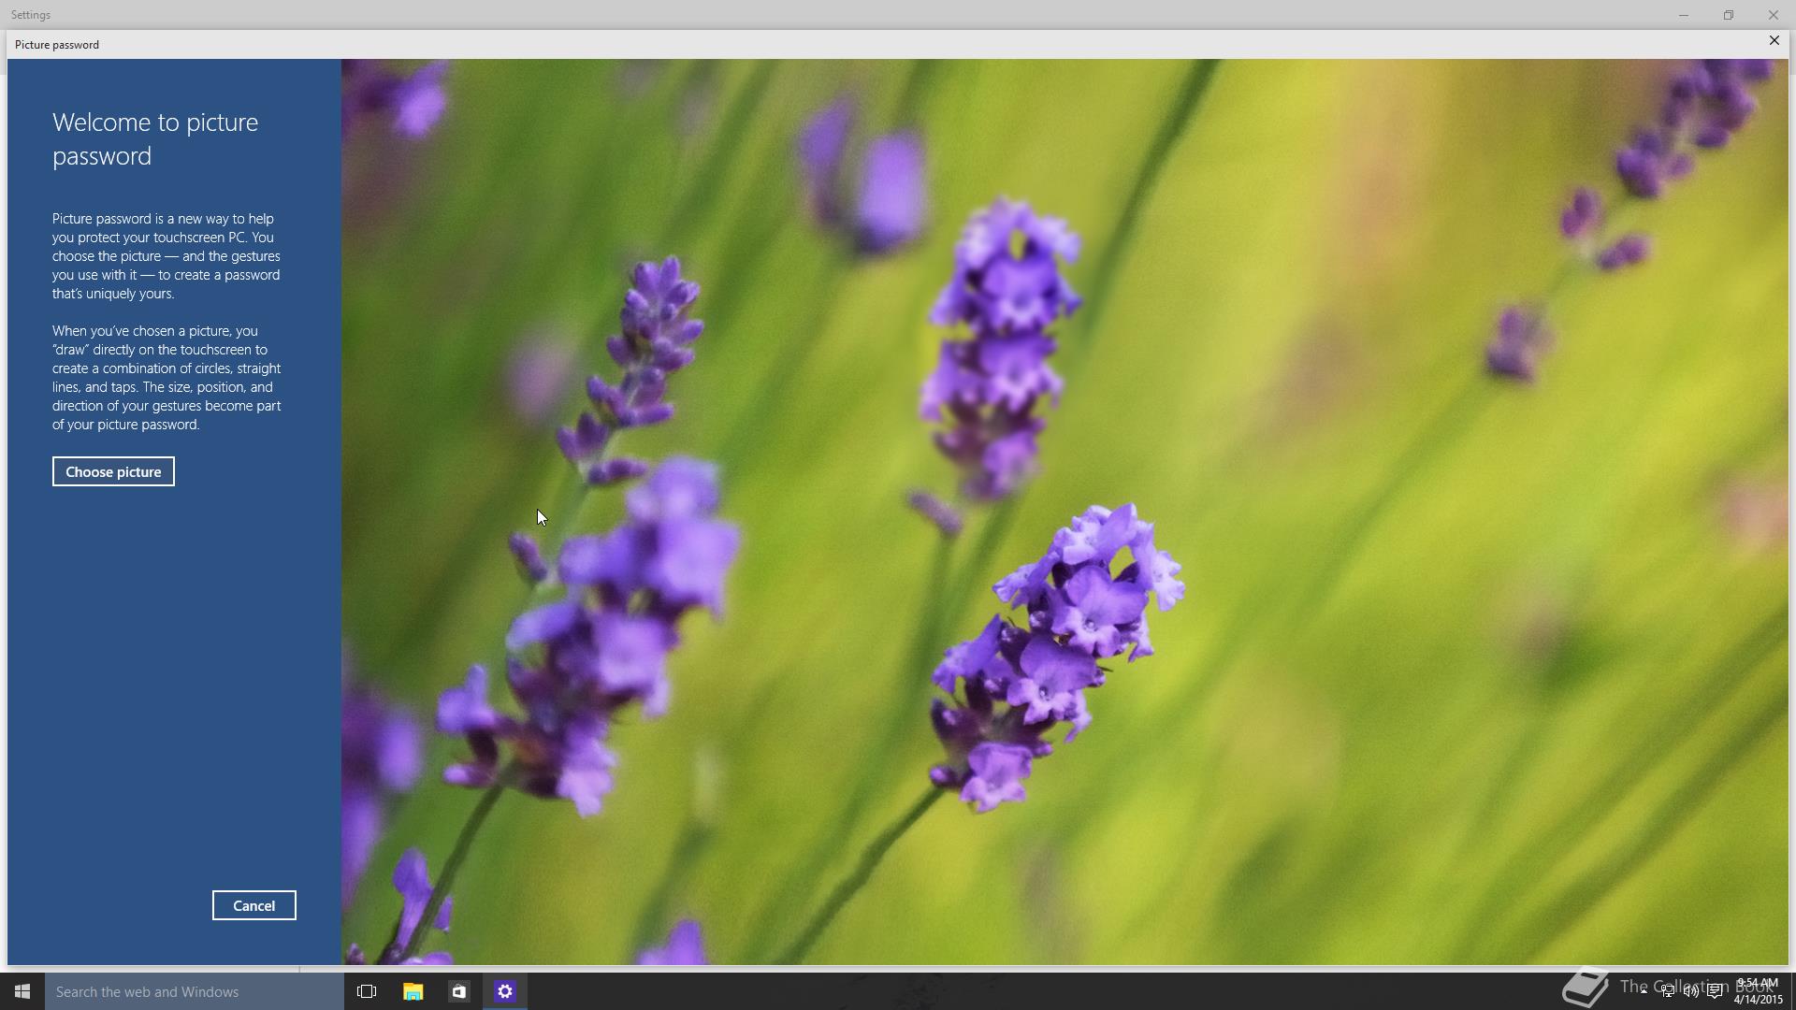1796x1010 pixels.
Task: Select the Settings gear taskbar icon
Action: [x=505, y=991]
